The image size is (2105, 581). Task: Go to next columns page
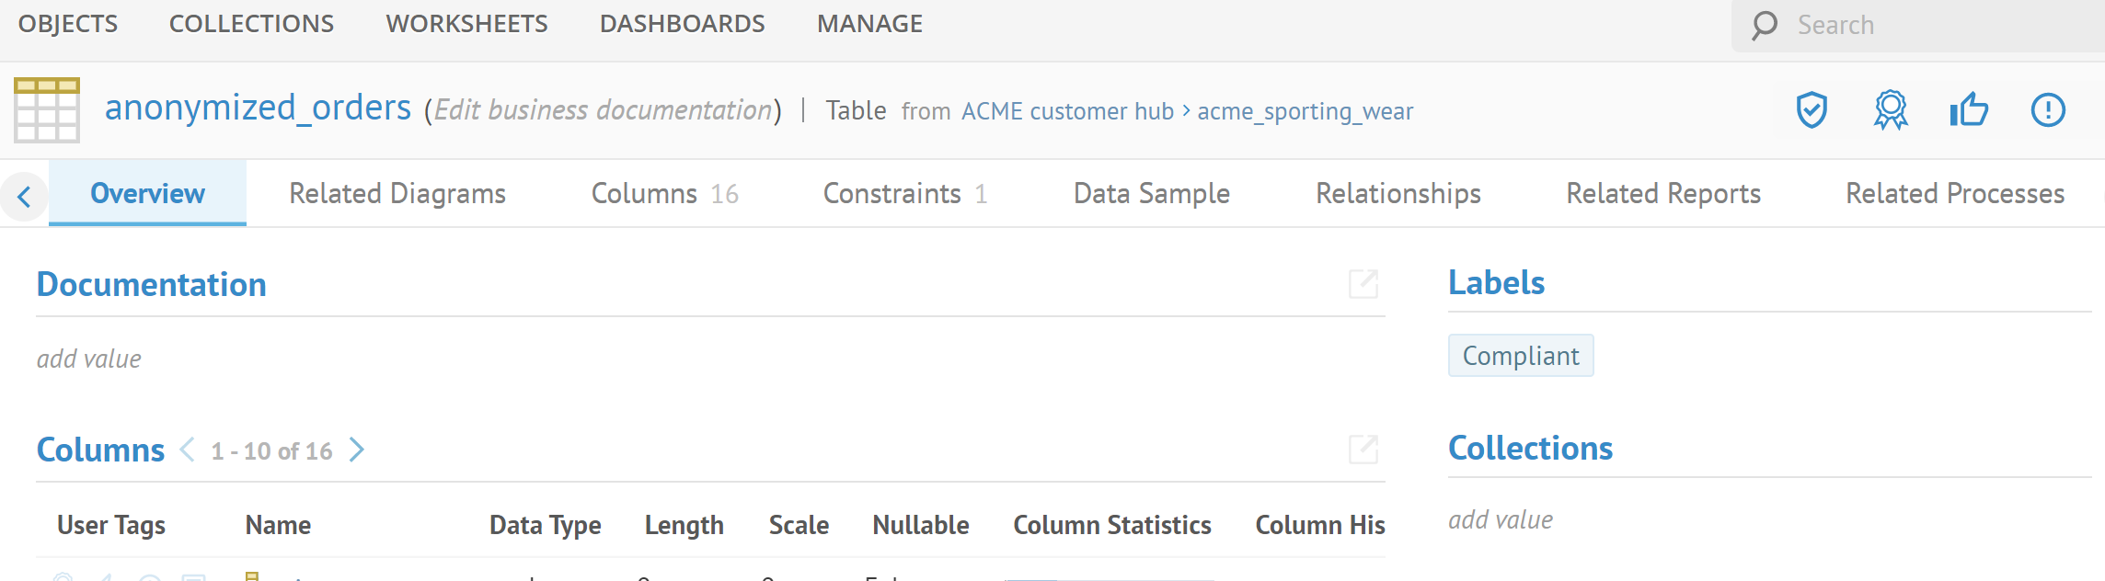point(357,450)
